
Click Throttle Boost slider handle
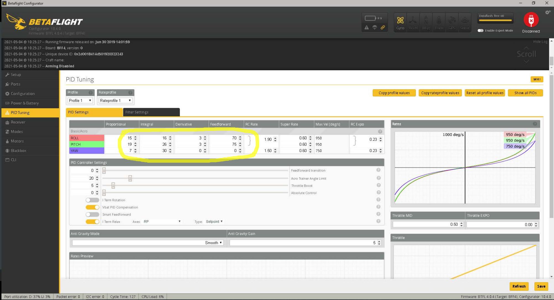(113, 185)
